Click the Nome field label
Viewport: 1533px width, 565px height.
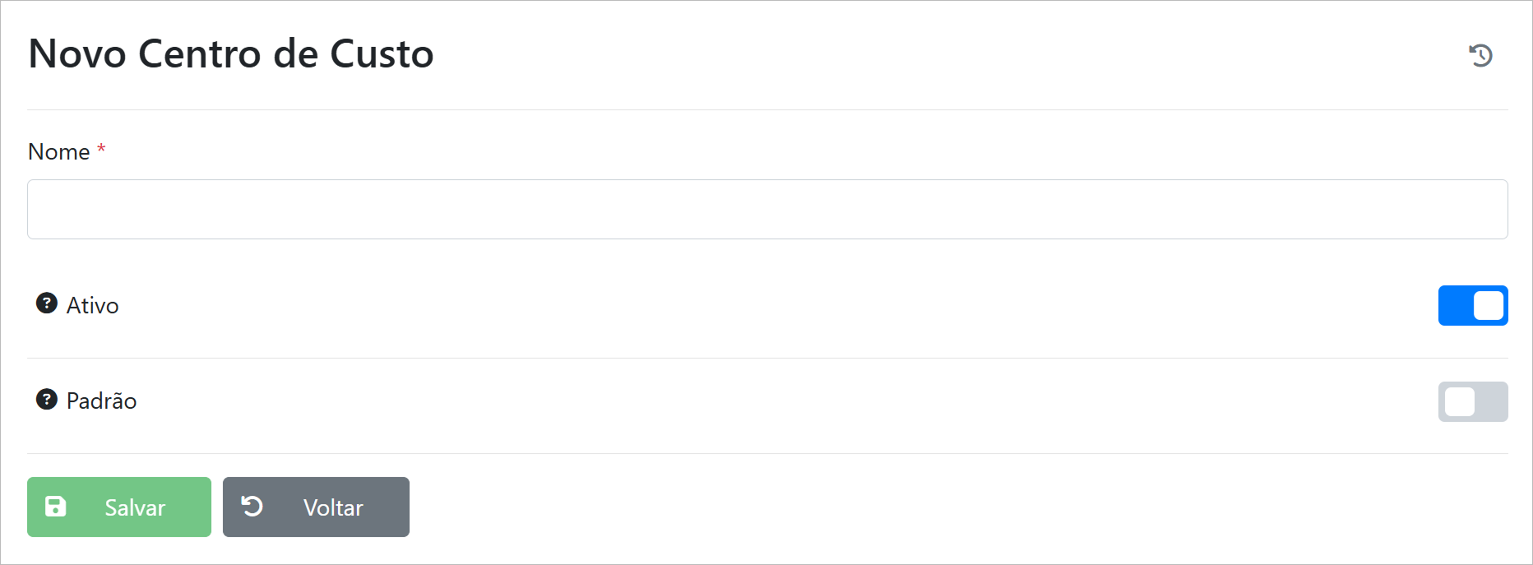tap(59, 152)
